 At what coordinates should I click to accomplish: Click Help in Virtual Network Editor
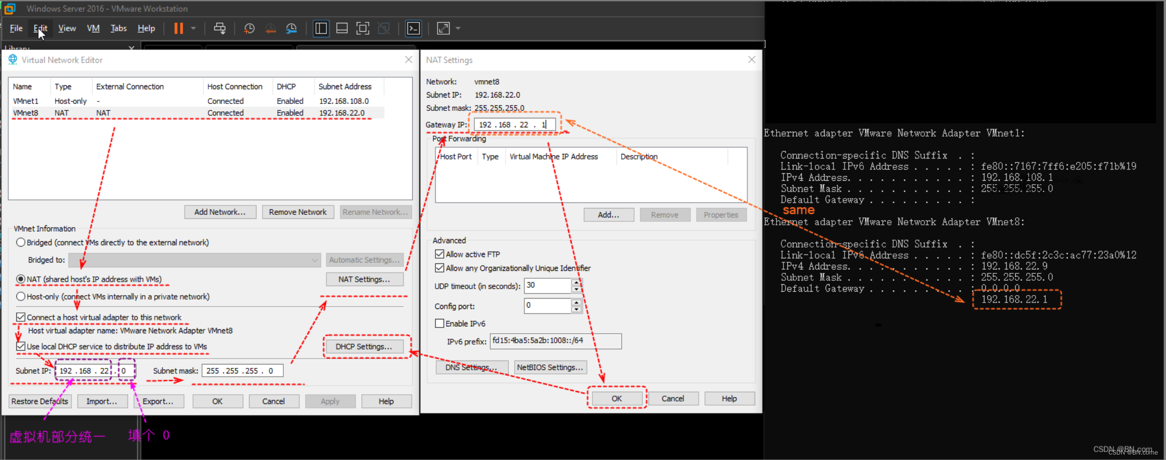[386, 401]
